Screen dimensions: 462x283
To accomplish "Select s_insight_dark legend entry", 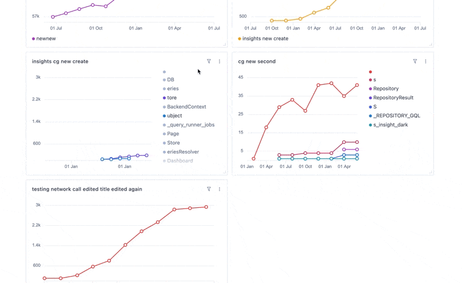I will click(388, 125).
